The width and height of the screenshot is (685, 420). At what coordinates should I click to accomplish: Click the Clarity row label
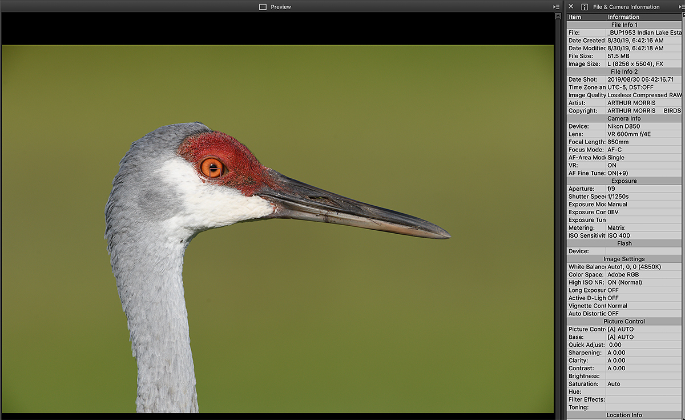(578, 361)
